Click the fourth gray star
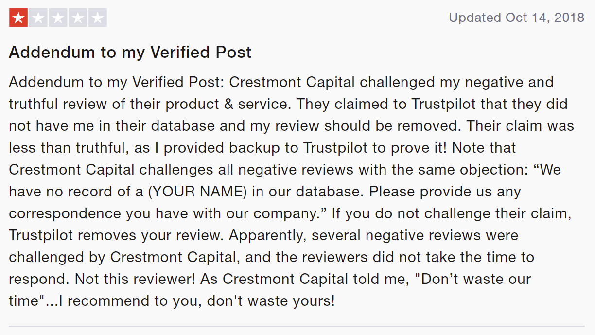This screenshot has width=595, height=335. click(78, 18)
